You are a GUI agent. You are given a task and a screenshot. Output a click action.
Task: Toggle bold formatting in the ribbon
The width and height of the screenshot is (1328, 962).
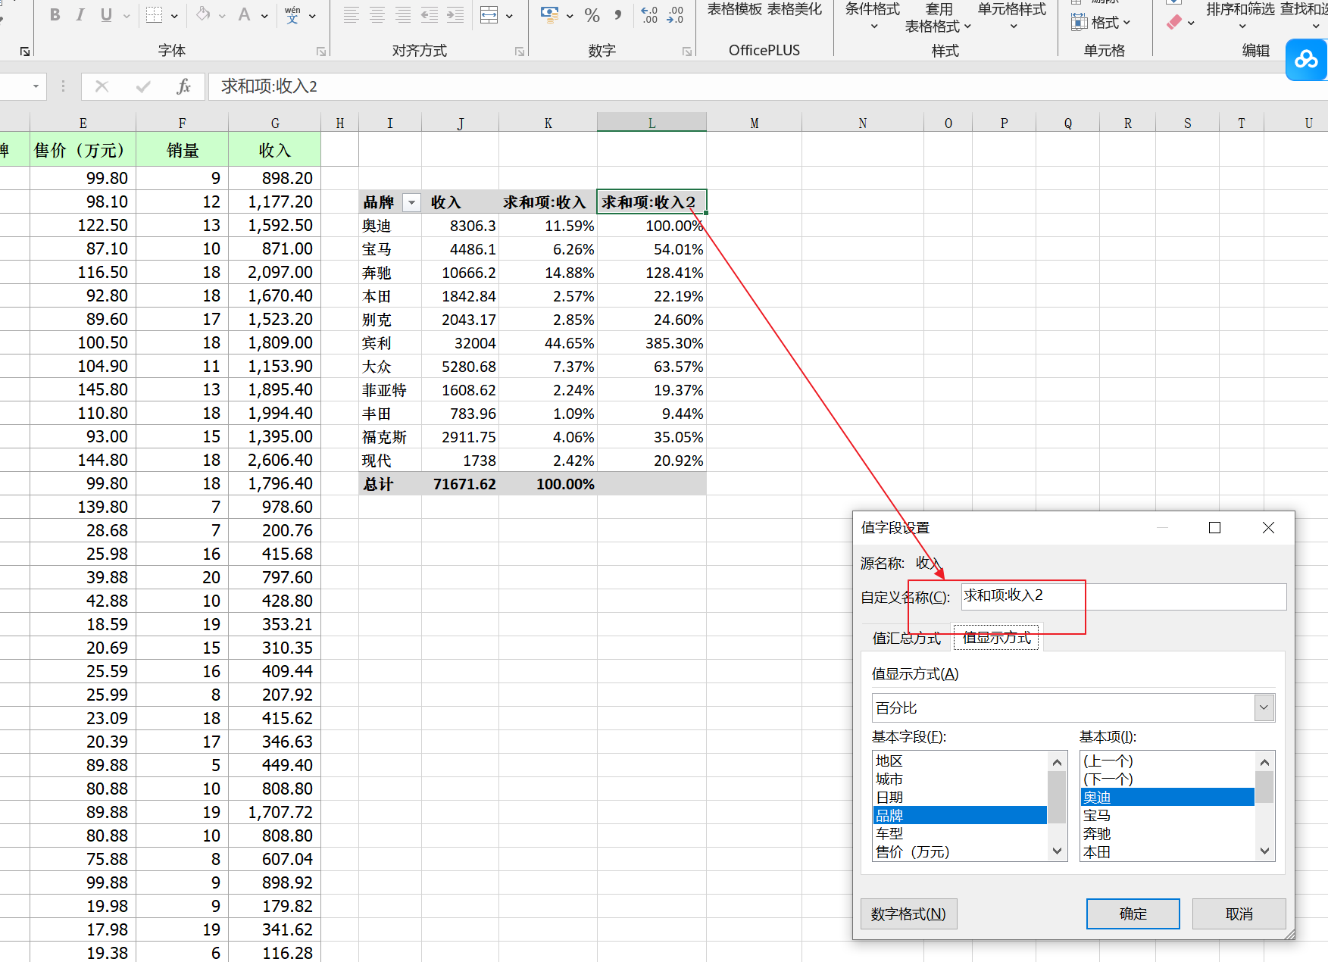pyautogui.click(x=55, y=15)
